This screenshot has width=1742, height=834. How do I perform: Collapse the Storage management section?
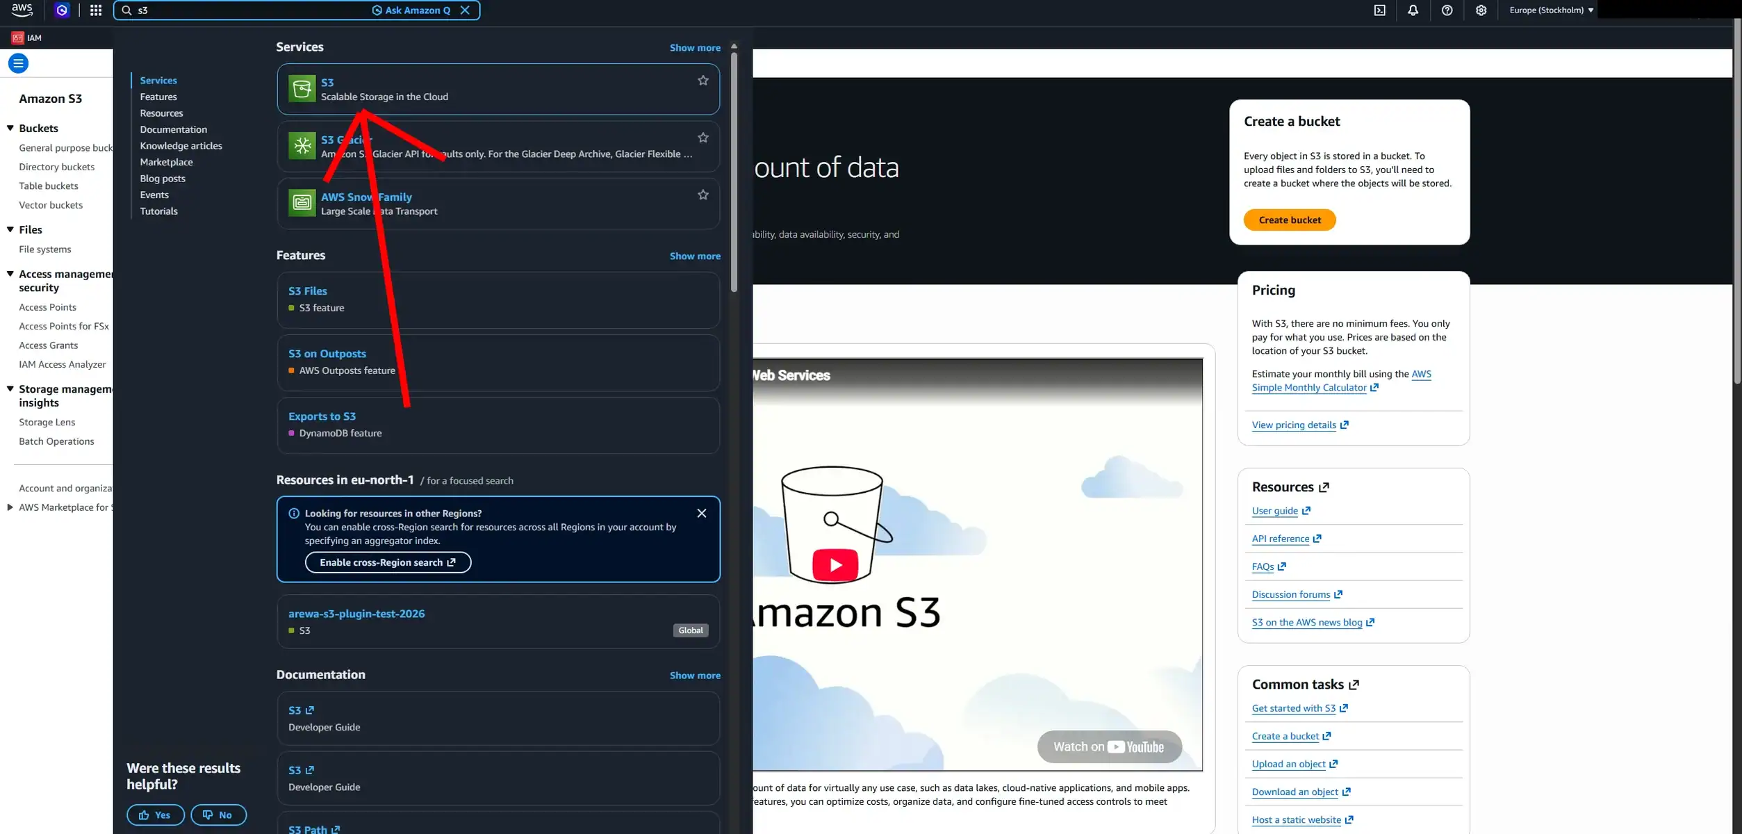point(10,389)
